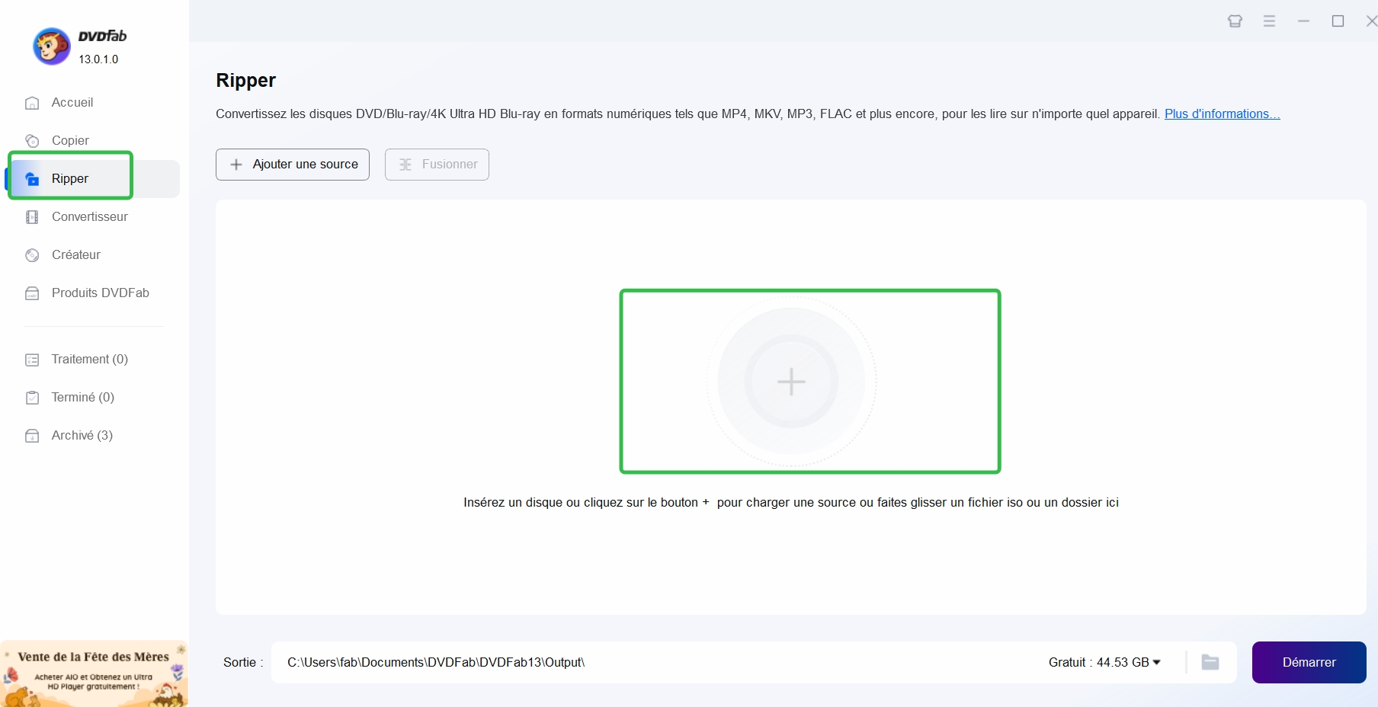Open Plus d'informations link
Viewport: 1378px width, 707px height.
pyautogui.click(x=1222, y=114)
